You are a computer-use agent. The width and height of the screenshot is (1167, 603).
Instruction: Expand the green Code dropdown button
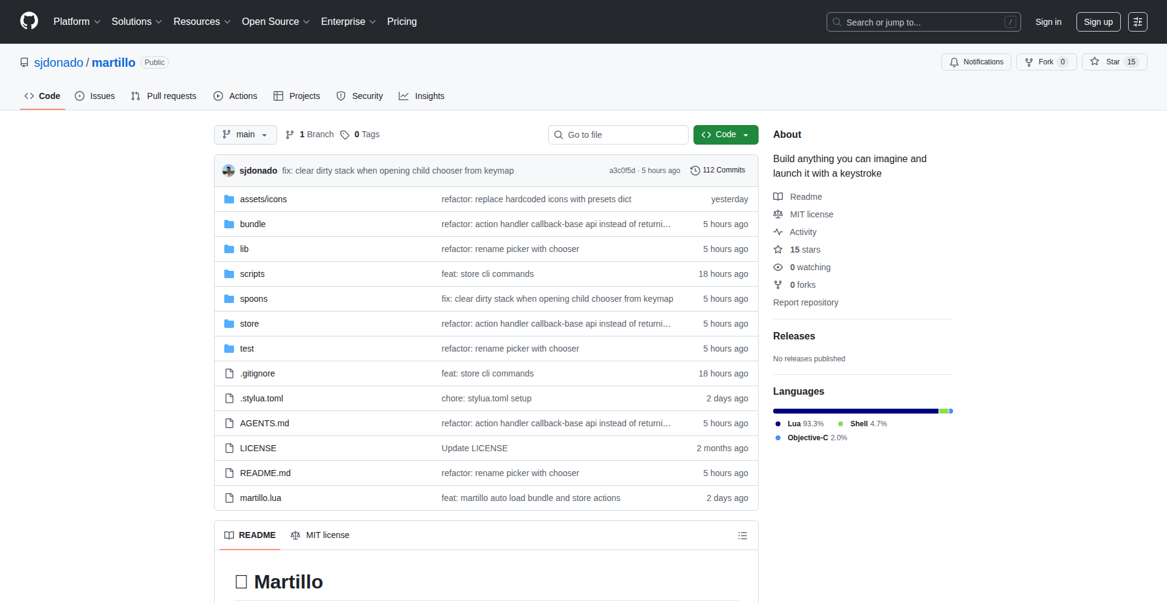725,135
